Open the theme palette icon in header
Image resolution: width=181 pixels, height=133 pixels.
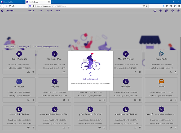pyautogui.click(x=161, y=11)
